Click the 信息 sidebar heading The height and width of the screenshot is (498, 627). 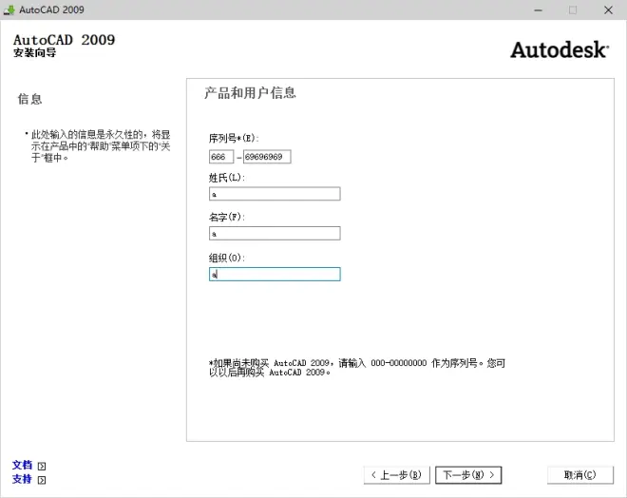point(30,99)
